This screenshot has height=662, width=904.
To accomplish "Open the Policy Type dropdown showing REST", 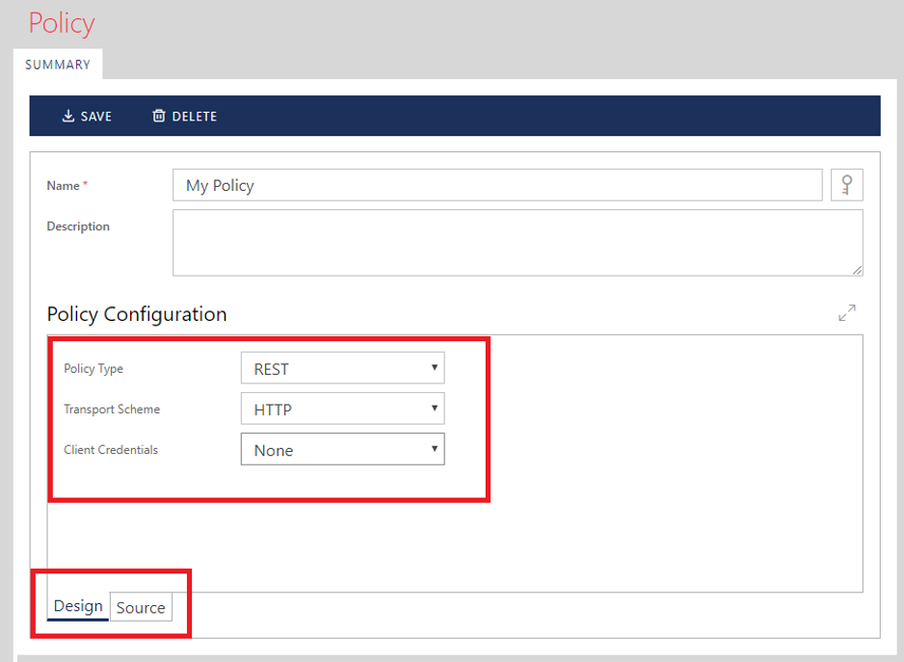I will point(341,368).
